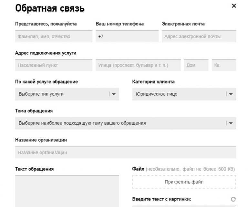Click the Адрес подключения услуги label
The width and height of the screenshot is (248, 207).
(x=46, y=53)
